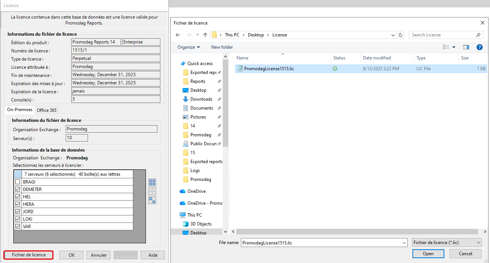Click the select all servers icon
This screenshot has height=263, width=490.
pos(152,182)
